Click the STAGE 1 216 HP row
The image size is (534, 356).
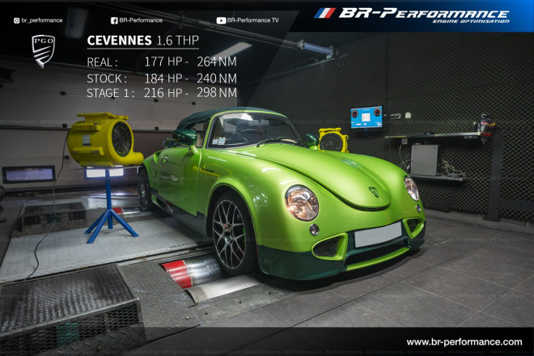tap(162, 93)
